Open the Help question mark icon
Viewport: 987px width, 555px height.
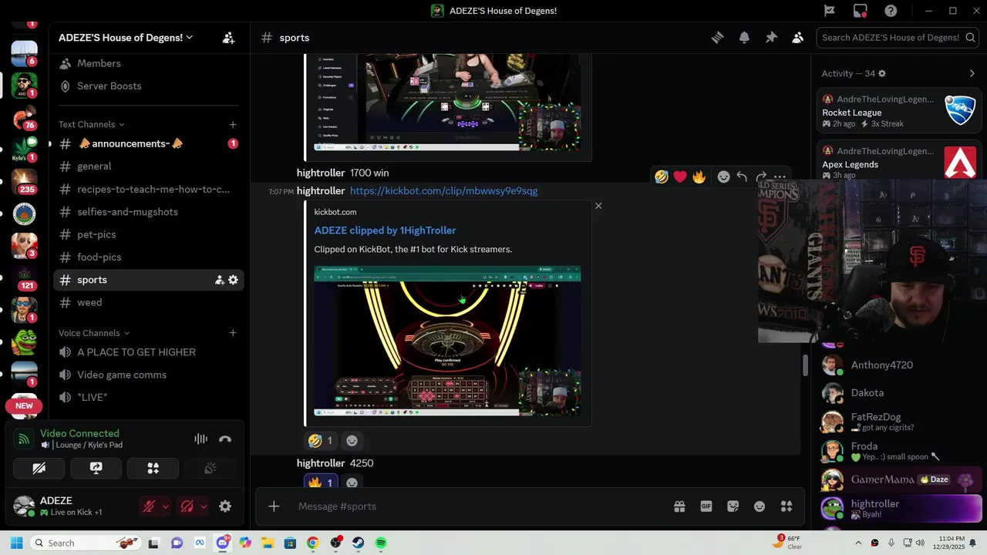(x=891, y=11)
